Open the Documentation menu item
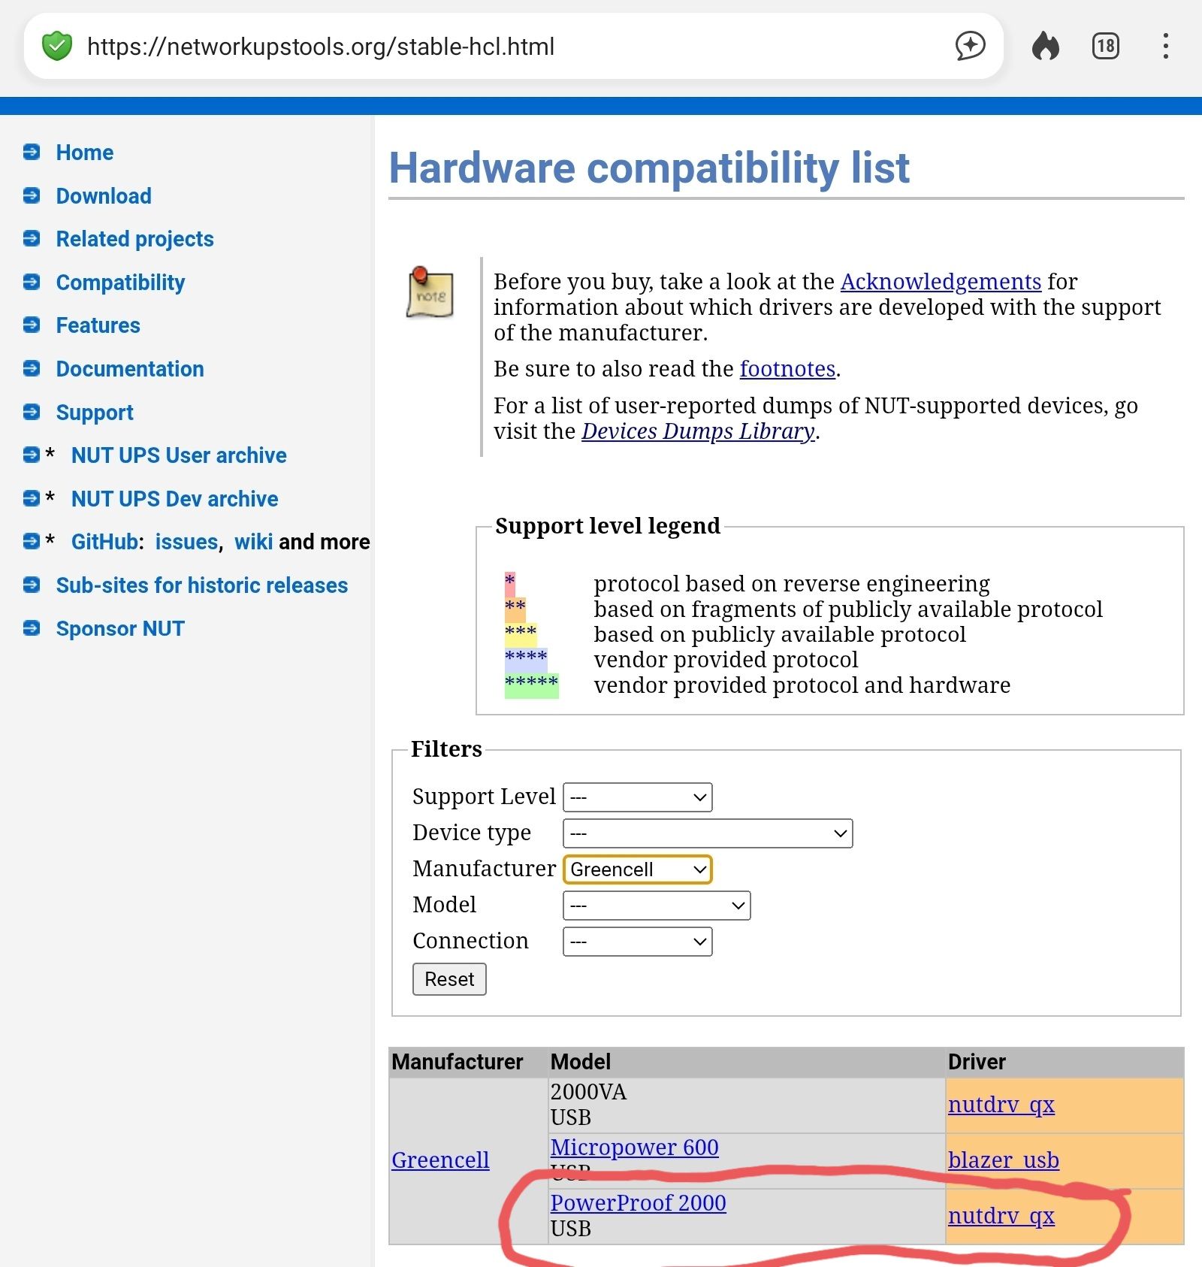This screenshot has height=1267, width=1202. tap(130, 369)
